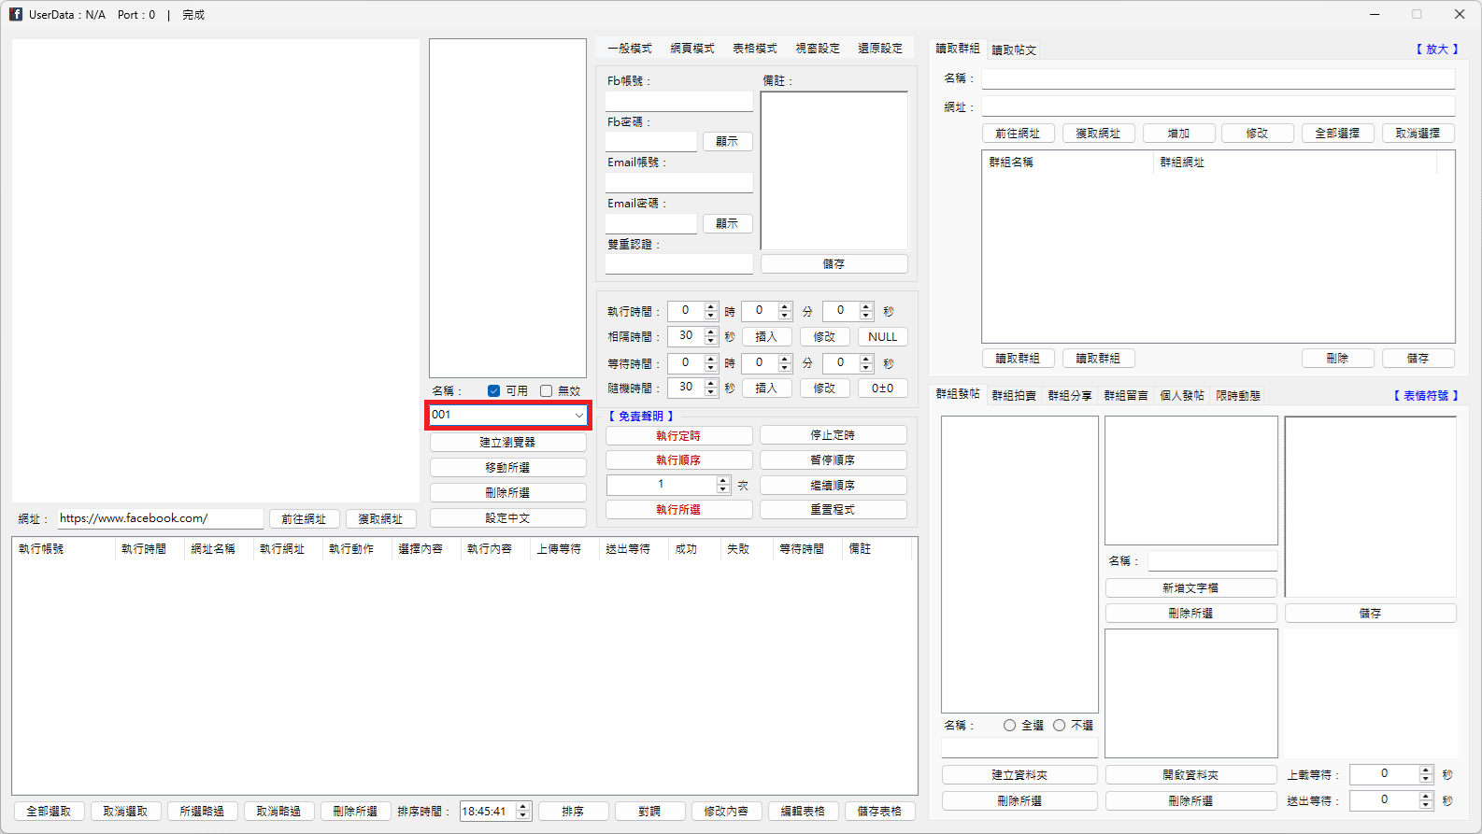Click the 全部選擇 button

pos(1337,134)
